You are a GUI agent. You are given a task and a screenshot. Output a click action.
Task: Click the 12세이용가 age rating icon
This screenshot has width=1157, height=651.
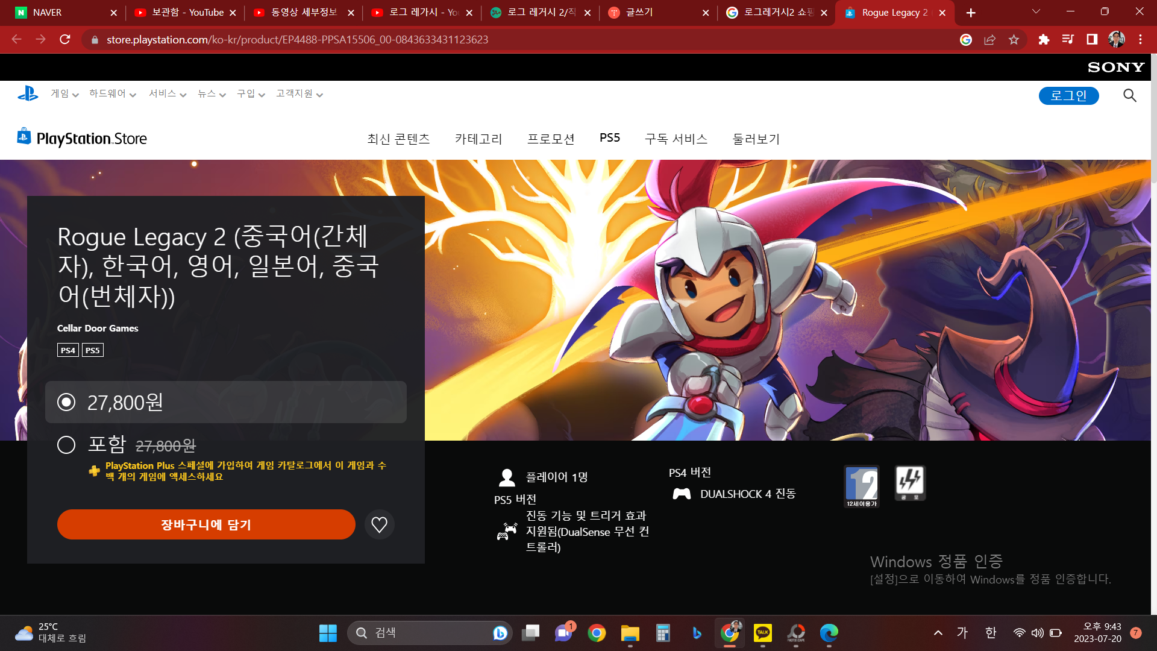click(x=862, y=486)
